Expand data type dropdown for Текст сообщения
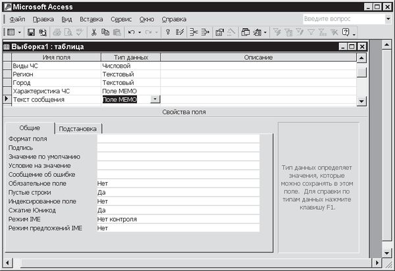Image resolution: width=395 pixels, height=271 pixels. [155, 99]
